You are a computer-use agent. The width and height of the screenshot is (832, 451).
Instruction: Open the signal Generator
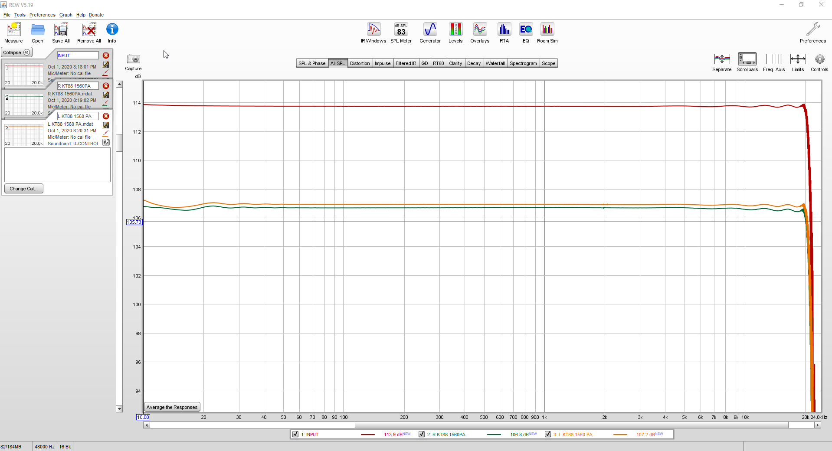point(430,33)
